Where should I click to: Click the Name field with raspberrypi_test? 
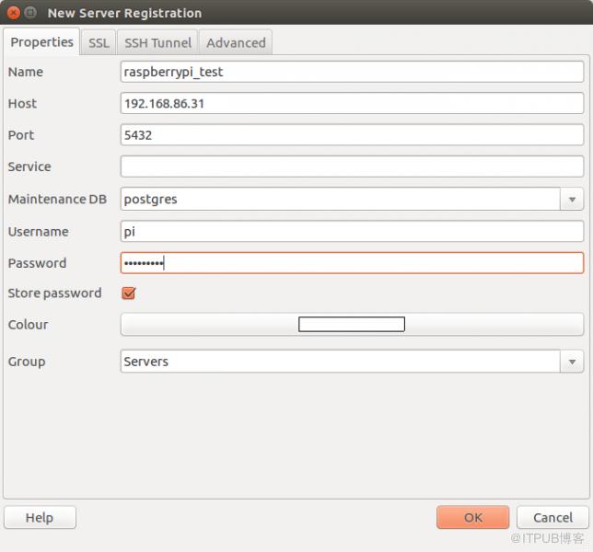[x=352, y=72]
